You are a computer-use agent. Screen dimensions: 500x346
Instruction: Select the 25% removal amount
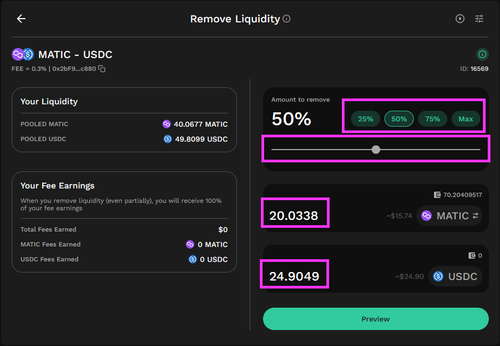[365, 119]
